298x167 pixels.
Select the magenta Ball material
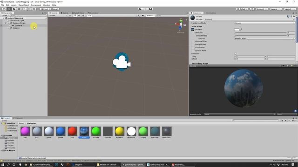click(x=25, y=132)
